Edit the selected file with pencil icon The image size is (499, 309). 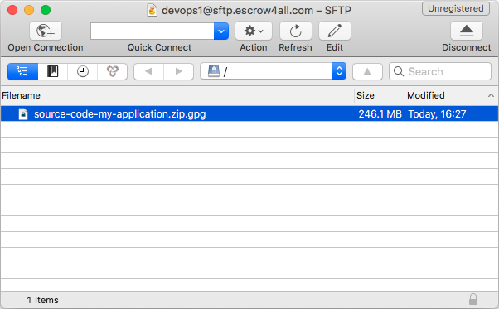[335, 31]
